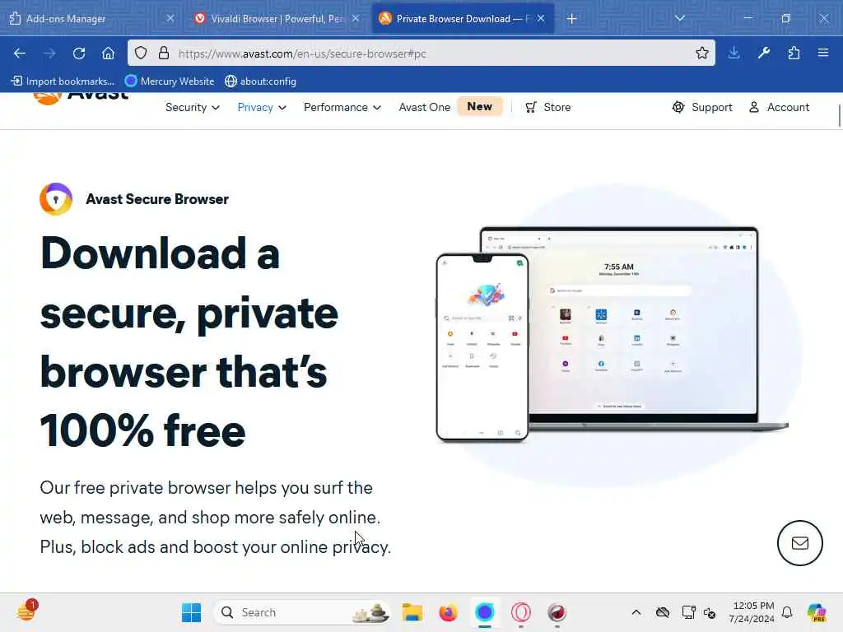View site security padlock info

tap(164, 53)
